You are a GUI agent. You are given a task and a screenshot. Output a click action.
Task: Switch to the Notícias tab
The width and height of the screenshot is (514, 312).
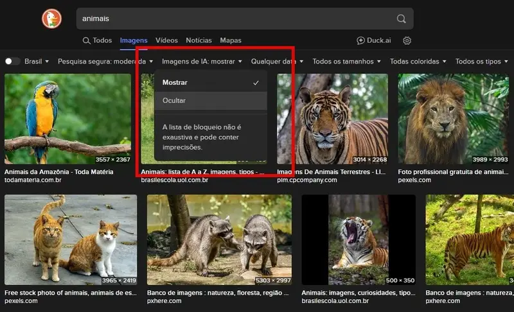click(x=199, y=40)
